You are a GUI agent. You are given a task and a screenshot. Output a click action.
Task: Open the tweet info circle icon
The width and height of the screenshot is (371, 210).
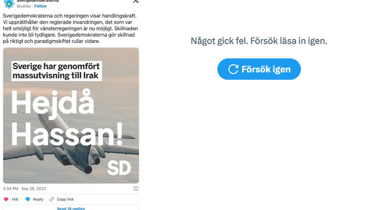[136, 188]
